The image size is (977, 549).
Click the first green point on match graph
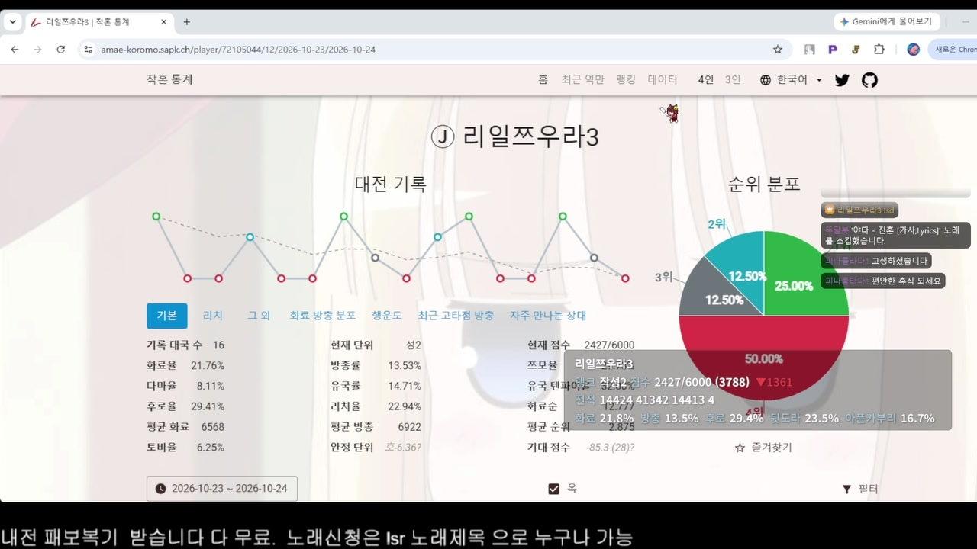(x=156, y=217)
